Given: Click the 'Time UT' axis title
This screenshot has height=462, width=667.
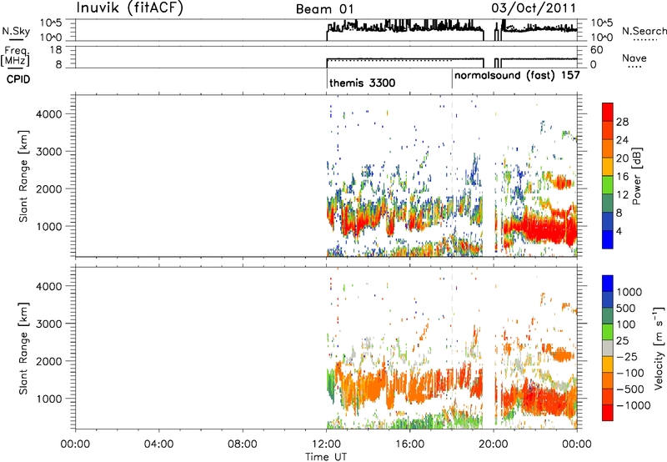Looking at the screenshot, I should pyautogui.click(x=326, y=457).
